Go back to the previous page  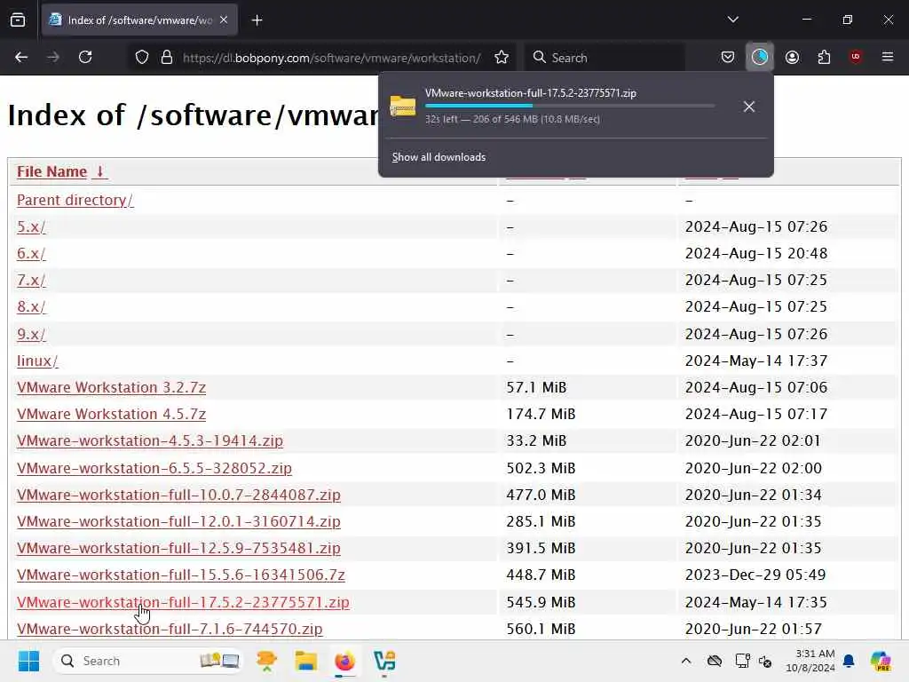[x=21, y=57]
